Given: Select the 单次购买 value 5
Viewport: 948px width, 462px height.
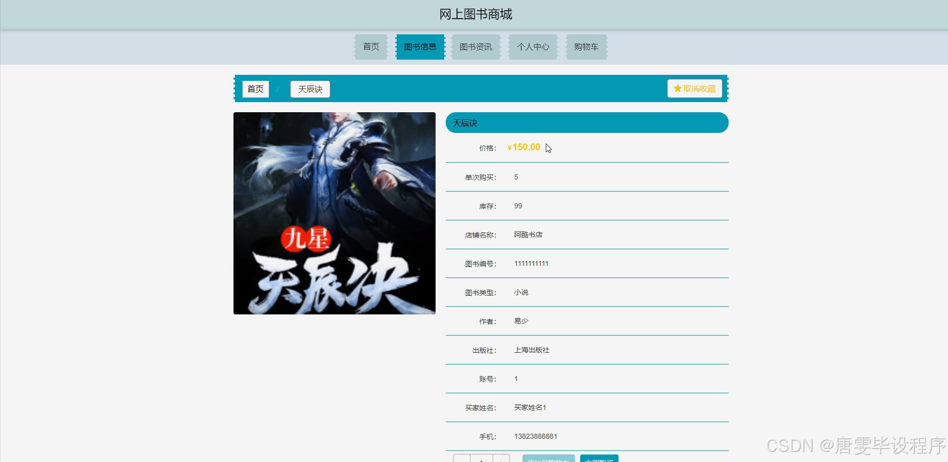Looking at the screenshot, I should point(516,177).
